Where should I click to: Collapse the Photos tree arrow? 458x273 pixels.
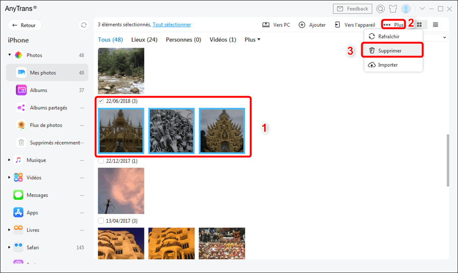coord(9,55)
